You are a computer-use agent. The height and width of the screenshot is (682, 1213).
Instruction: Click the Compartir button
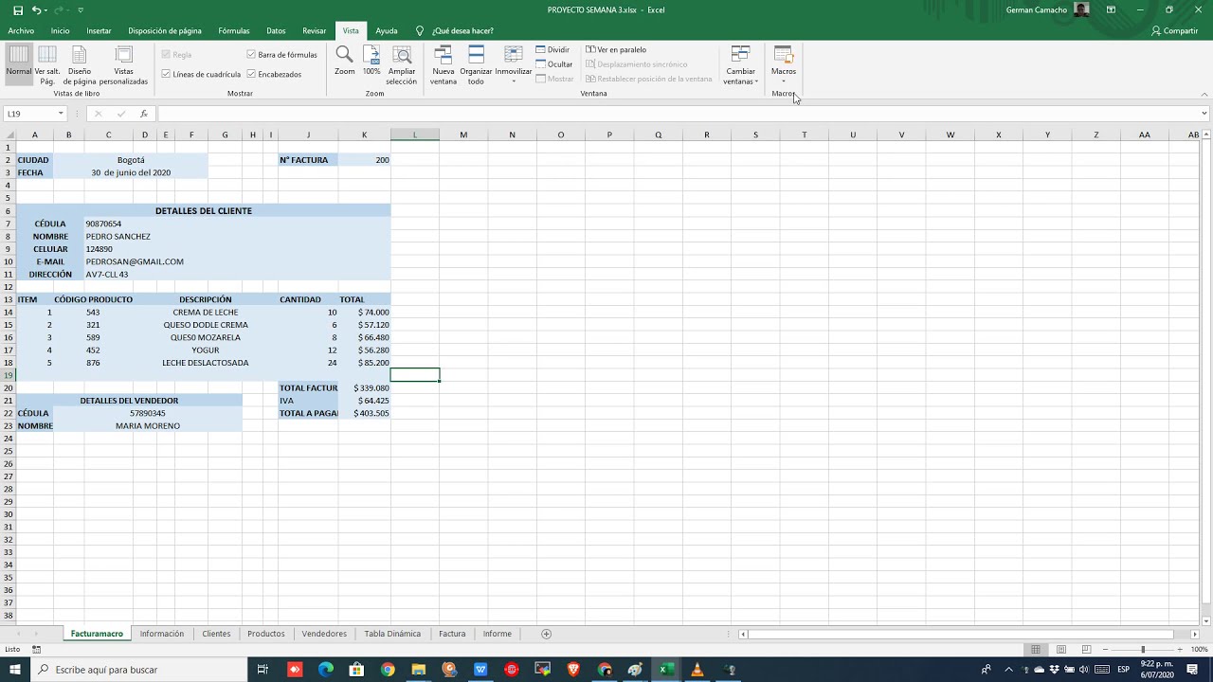click(x=1175, y=31)
